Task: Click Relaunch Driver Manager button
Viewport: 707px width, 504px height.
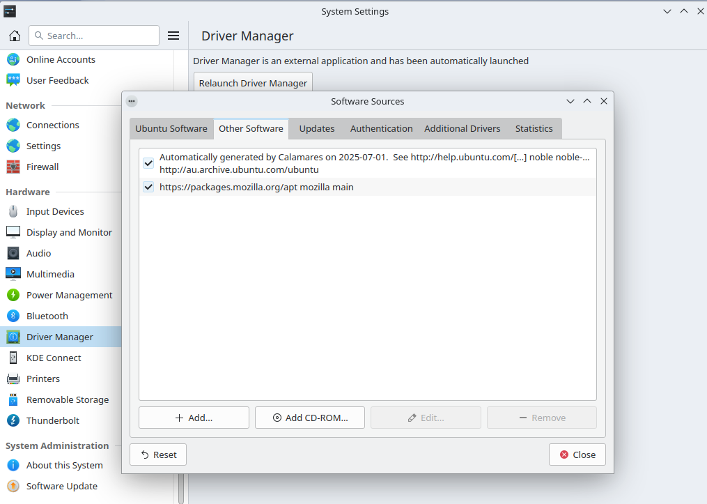Action: pyautogui.click(x=253, y=83)
